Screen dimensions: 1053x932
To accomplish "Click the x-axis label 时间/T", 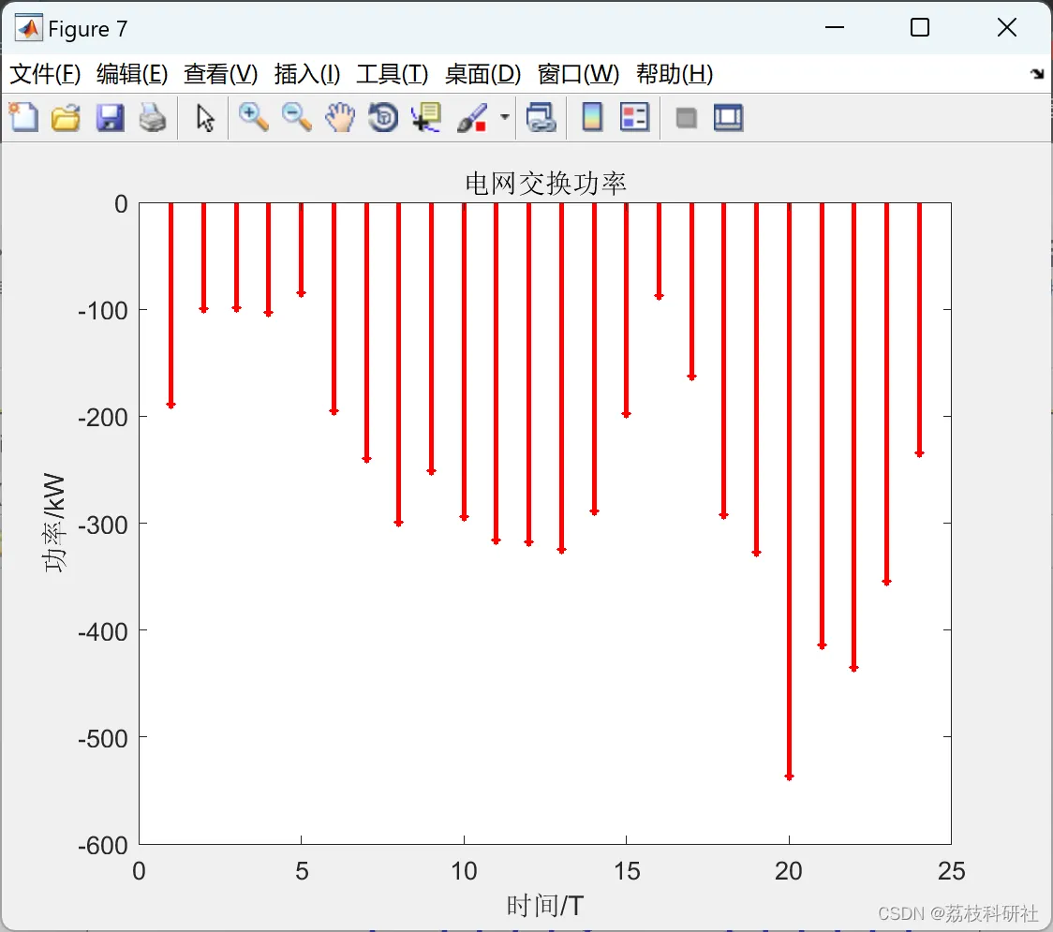I will point(544,906).
